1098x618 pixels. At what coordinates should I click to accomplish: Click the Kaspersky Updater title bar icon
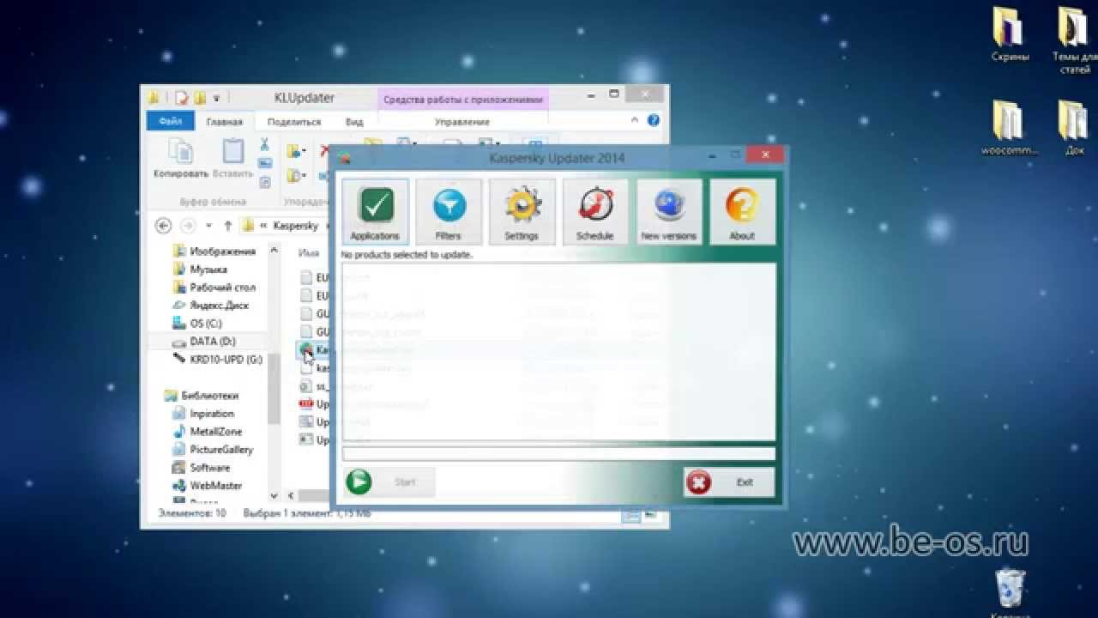(344, 158)
